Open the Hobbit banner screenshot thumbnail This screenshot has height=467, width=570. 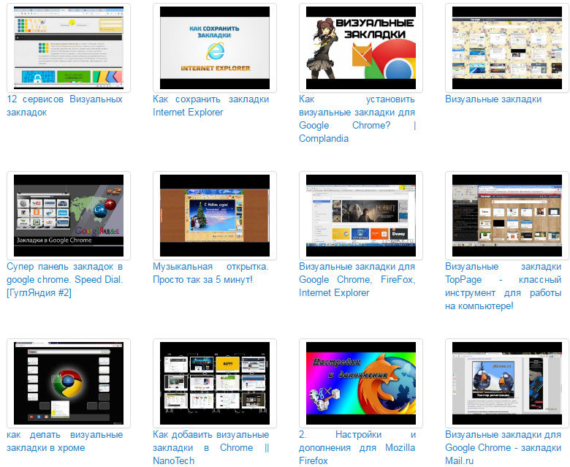point(360,216)
